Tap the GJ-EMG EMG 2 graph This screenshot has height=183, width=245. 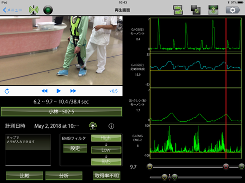click(195, 141)
